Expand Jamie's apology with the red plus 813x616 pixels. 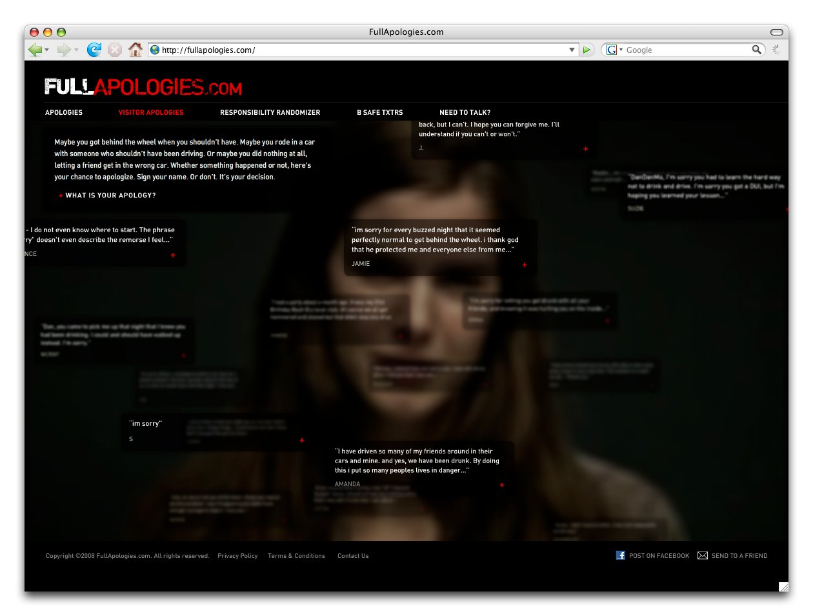pos(525,264)
